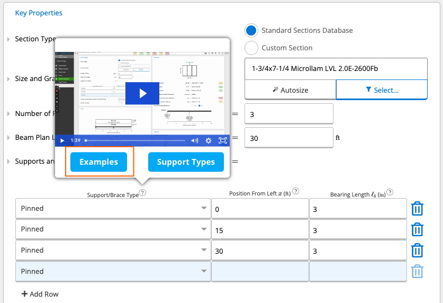Mute the video volume
The height and width of the screenshot is (303, 443).
click(x=195, y=140)
